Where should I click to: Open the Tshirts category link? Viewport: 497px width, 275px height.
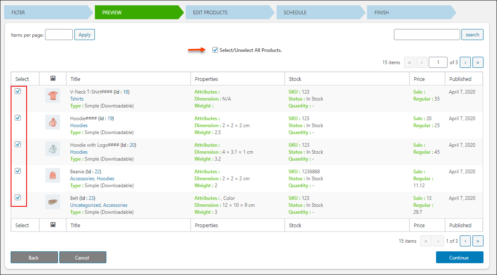[x=77, y=99]
